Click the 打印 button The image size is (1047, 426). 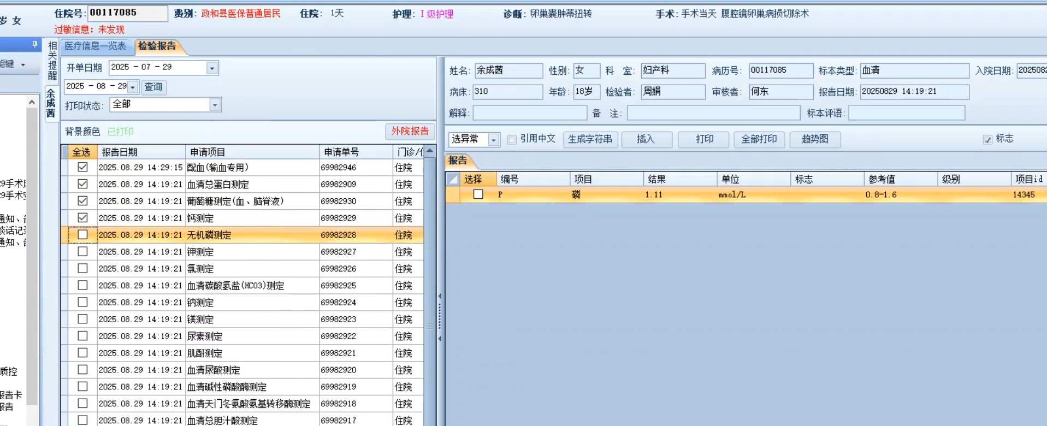point(705,139)
